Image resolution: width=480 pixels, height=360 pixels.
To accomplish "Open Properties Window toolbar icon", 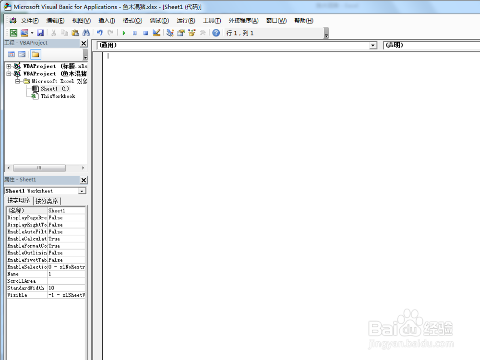I will pyautogui.click(x=181, y=33).
